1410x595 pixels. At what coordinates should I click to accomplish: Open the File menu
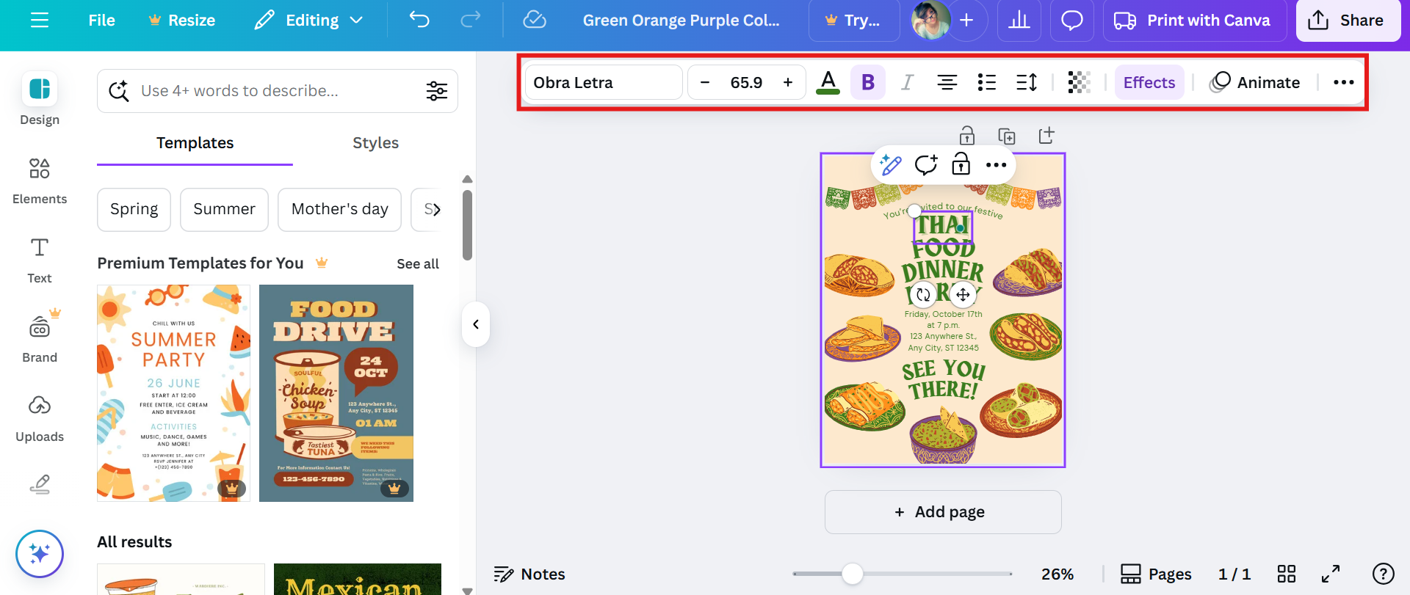click(x=101, y=21)
